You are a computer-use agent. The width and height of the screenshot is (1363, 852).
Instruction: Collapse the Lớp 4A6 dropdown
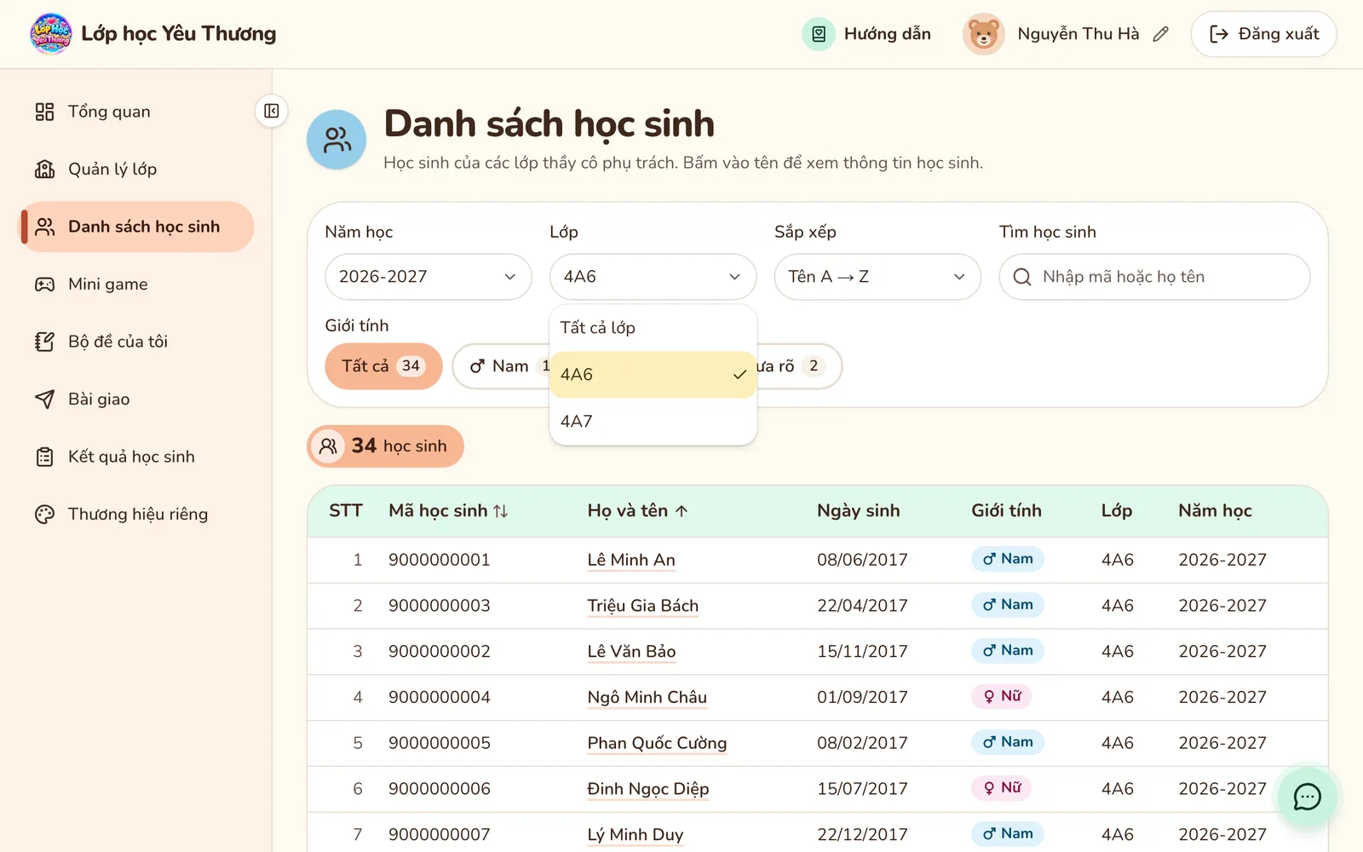653,277
